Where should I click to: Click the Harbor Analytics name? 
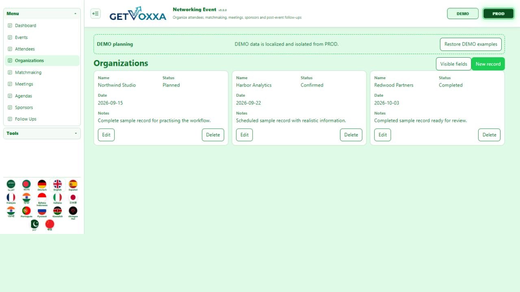[x=253, y=85]
